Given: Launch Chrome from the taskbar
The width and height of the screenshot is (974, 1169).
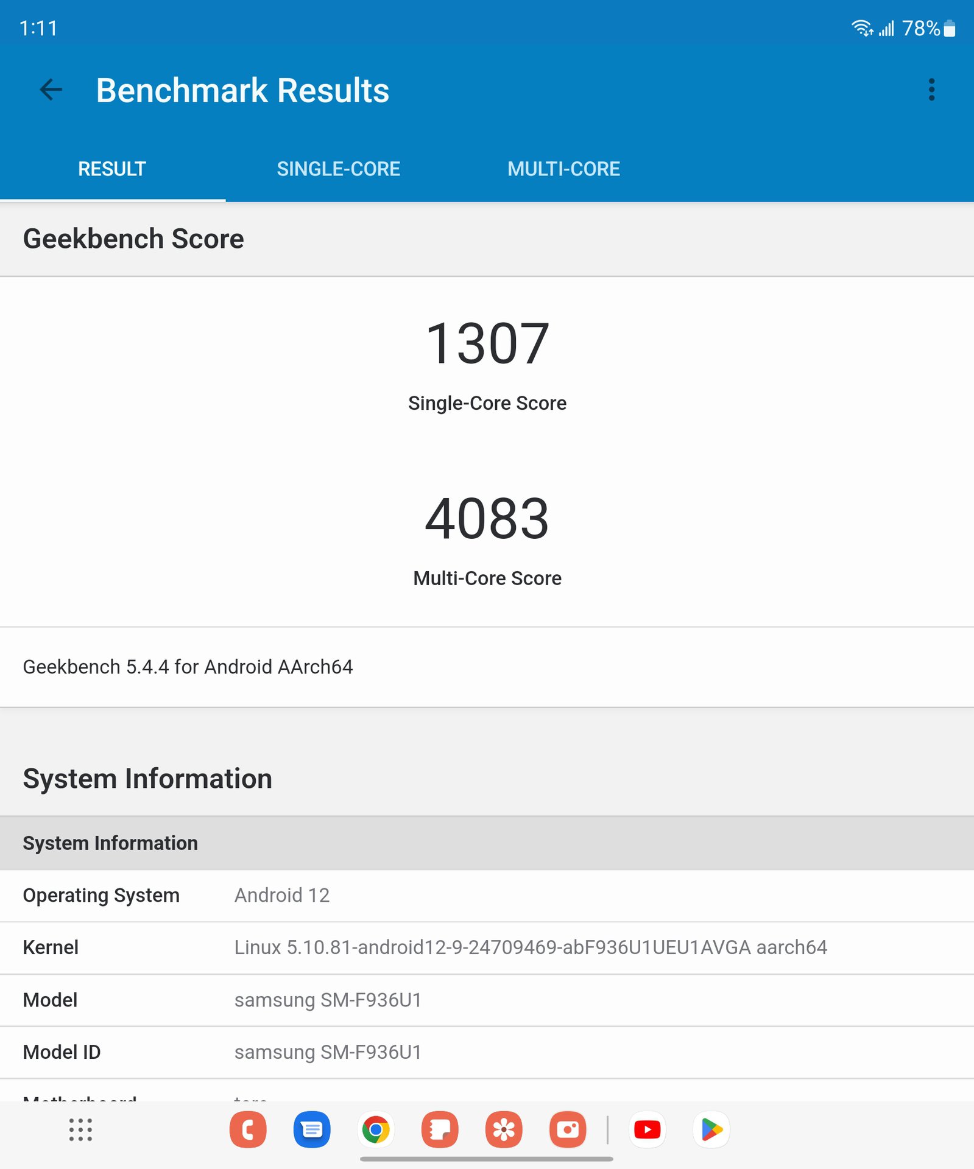Looking at the screenshot, I should pyautogui.click(x=376, y=1130).
